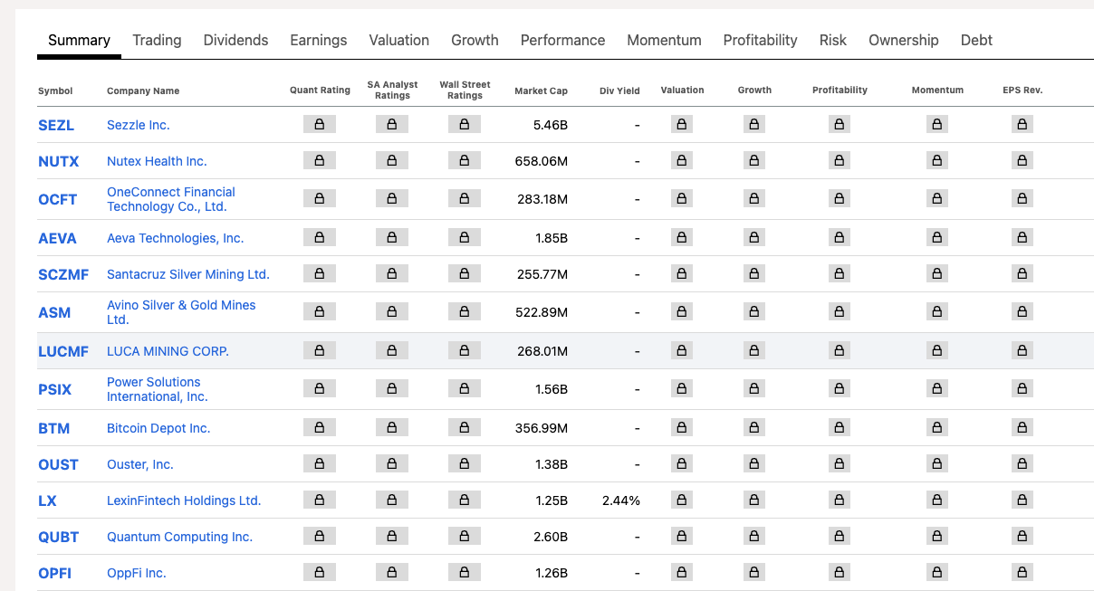Screen dimensions: 1094x591
Task: Switch to the Trading tab
Action: [157, 40]
